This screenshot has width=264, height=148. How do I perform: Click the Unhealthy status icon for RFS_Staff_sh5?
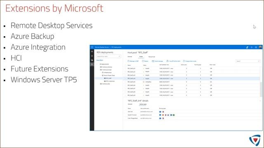(x=144, y=82)
